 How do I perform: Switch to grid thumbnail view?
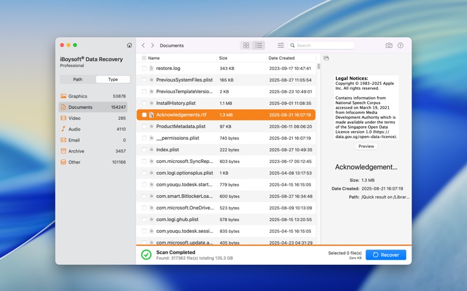[246, 45]
